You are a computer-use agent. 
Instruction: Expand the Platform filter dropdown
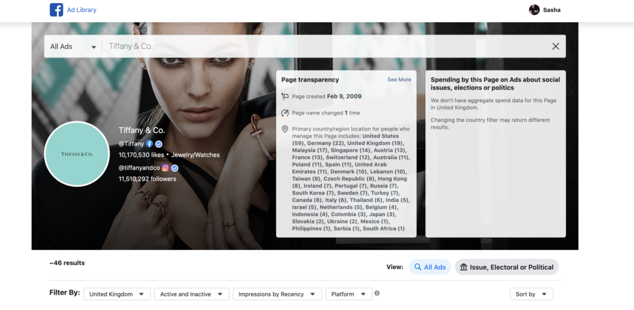click(349, 295)
